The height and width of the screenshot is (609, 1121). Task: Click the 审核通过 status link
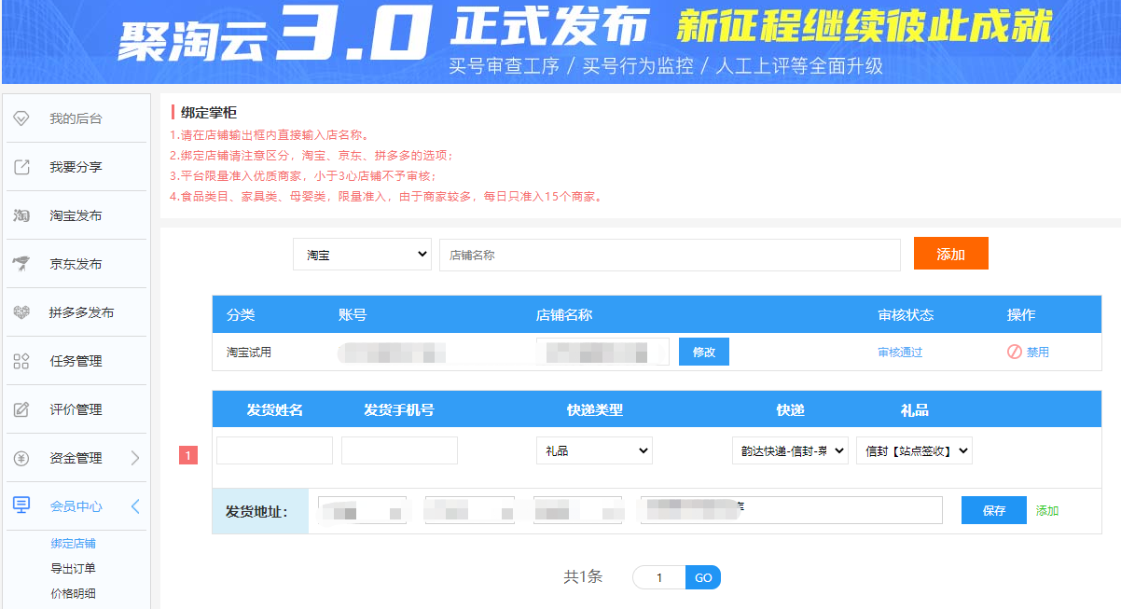point(900,353)
